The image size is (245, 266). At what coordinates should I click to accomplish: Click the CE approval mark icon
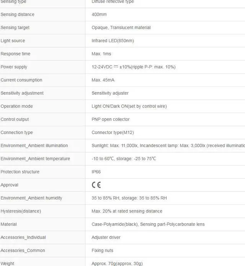[x=96, y=185]
